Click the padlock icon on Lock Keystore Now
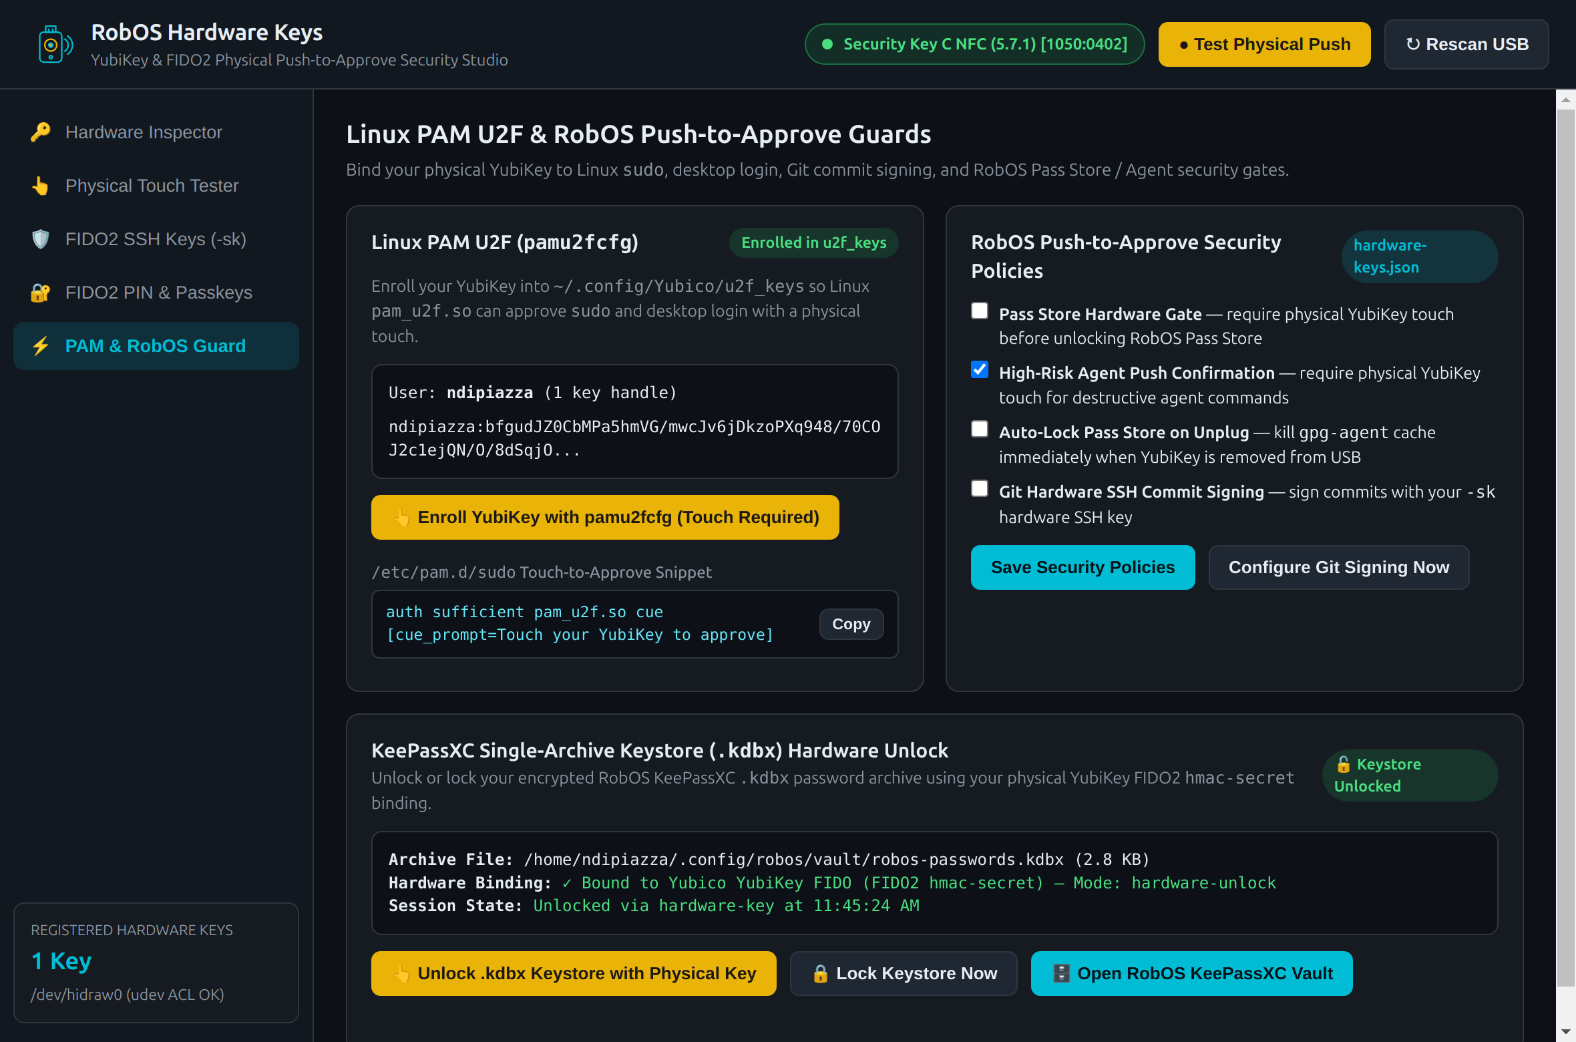1576x1042 pixels. (820, 974)
